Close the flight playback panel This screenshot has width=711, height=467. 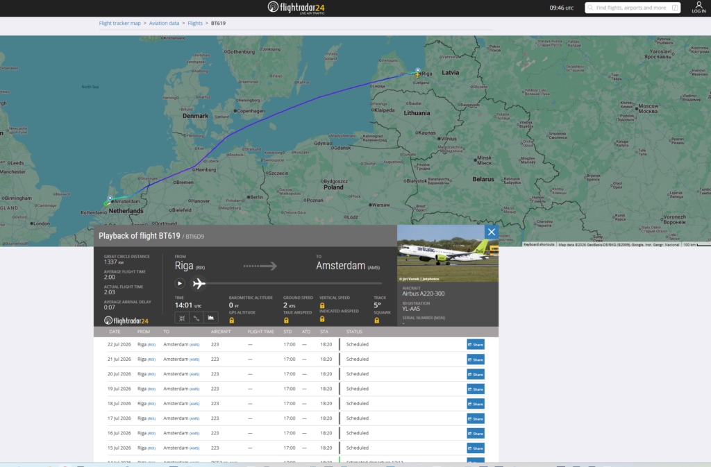(492, 232)
